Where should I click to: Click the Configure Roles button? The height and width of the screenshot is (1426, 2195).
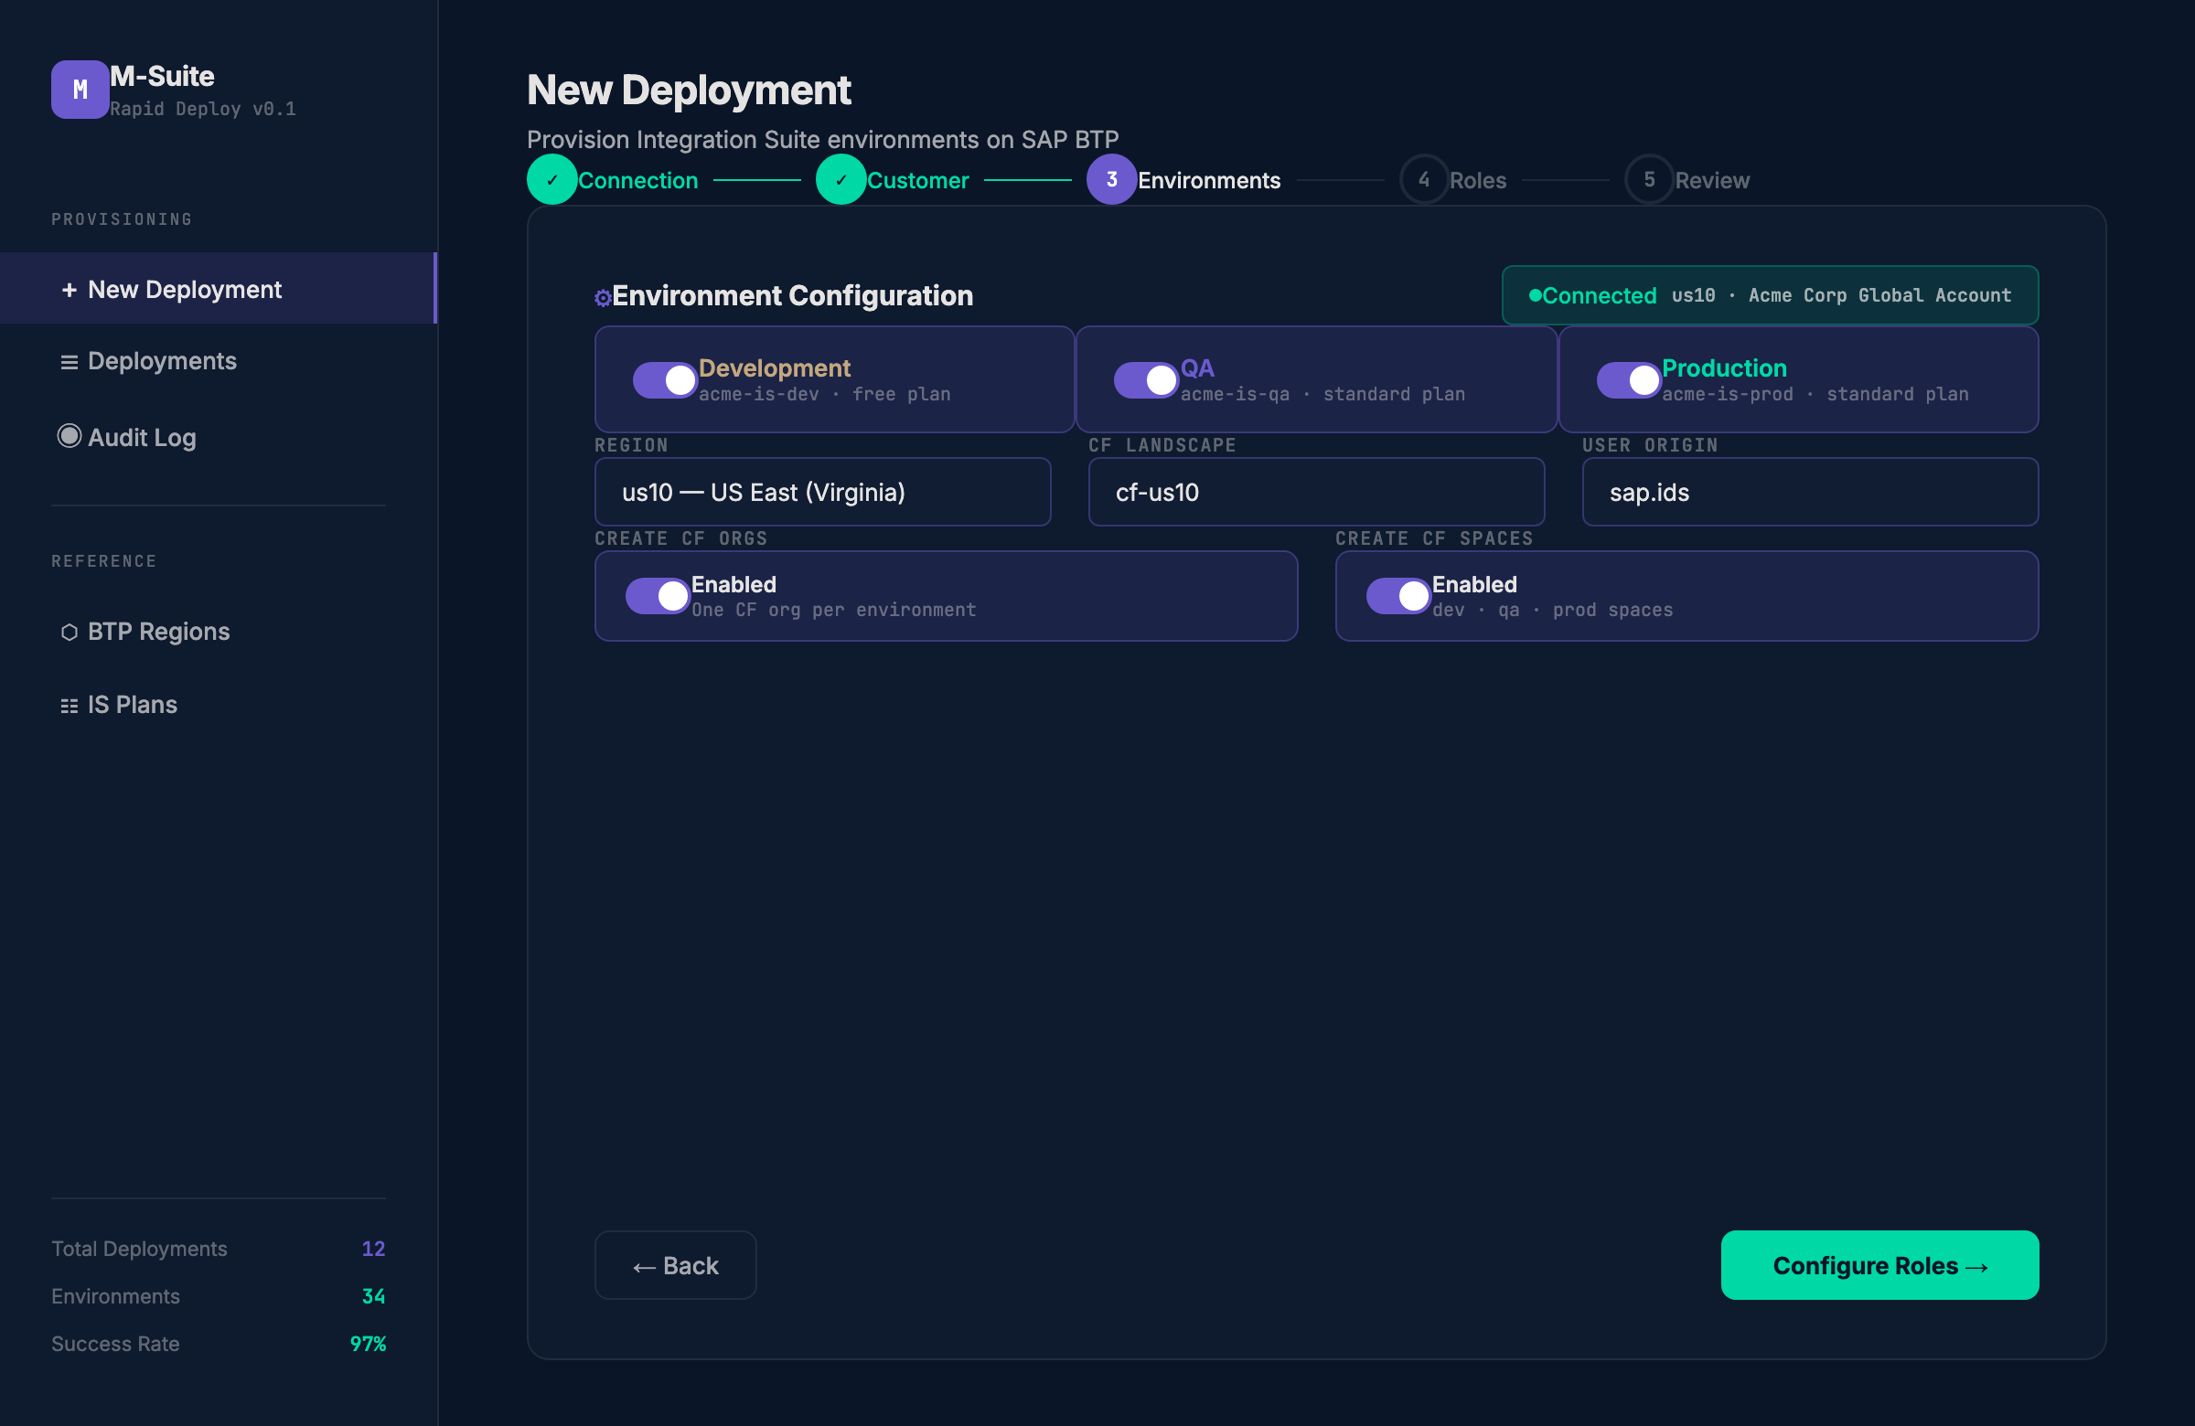tap(1879, 1266)
